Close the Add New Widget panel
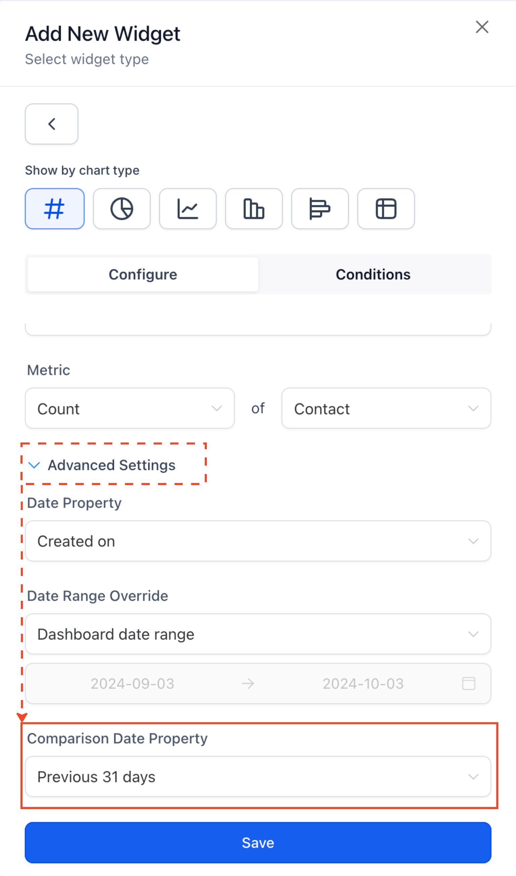 click(482, 27)
